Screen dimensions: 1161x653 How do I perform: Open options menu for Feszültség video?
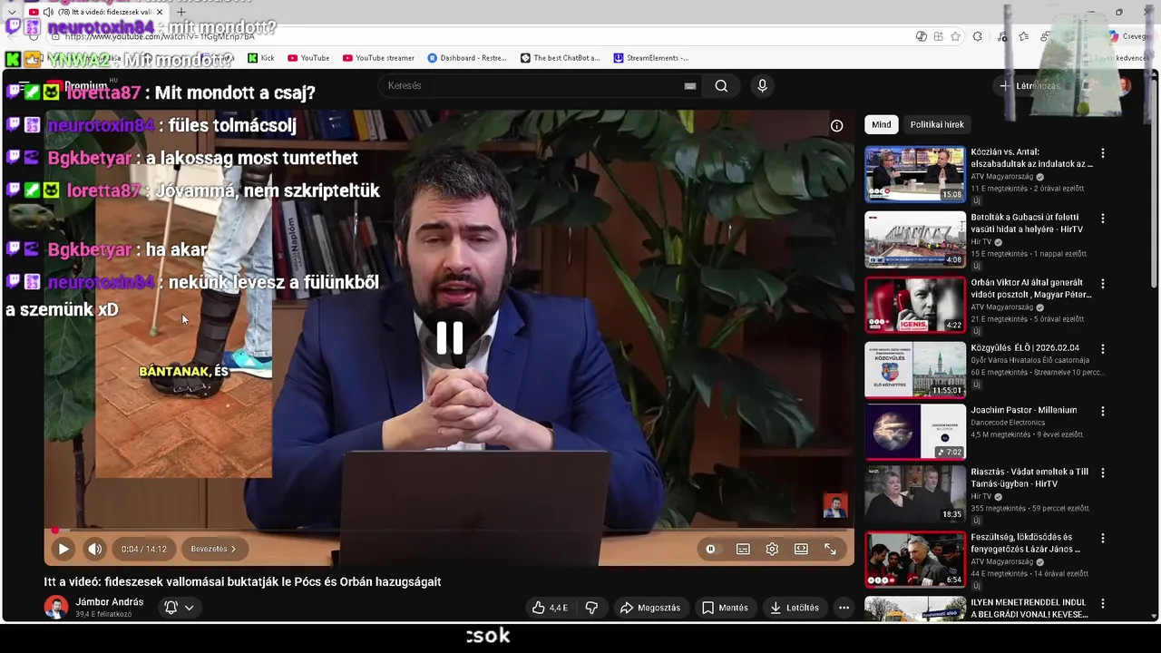coord(1103,539)
